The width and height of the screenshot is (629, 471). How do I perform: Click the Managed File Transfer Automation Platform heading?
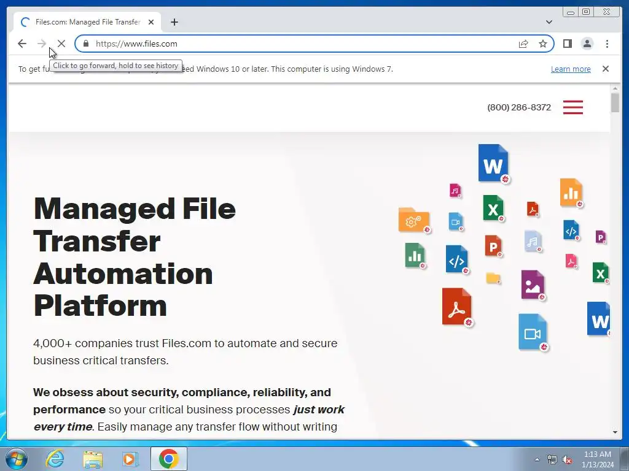pyautogui.click(x=135, y=257)
